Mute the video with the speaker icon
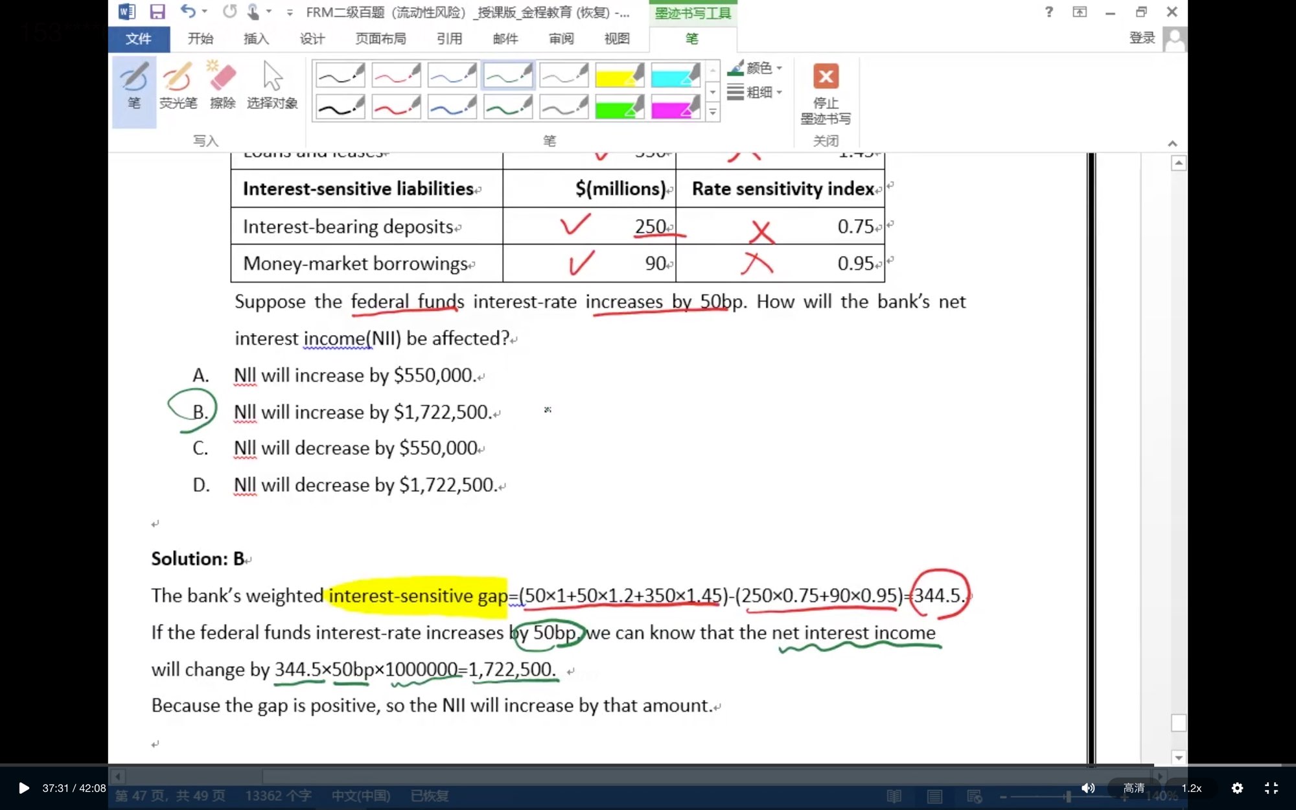Image resolution: width=1296 pixels, height=810 pixels. click(x=1088, y=788)
